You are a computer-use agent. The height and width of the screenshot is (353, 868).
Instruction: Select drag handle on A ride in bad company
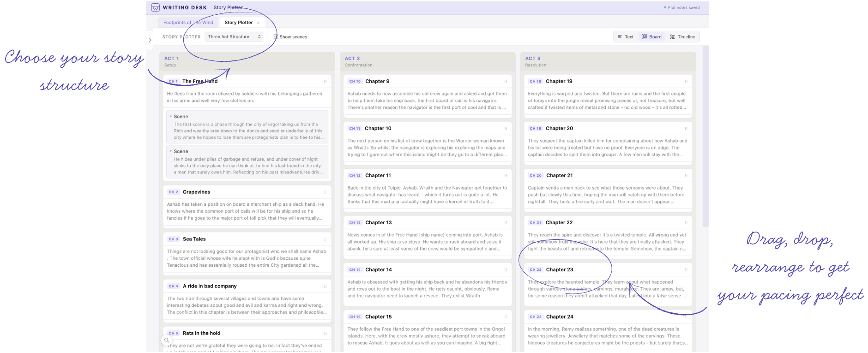click(x=325, y=286)
